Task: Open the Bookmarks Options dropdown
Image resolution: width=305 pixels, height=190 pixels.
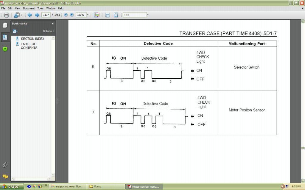Action: pos(48,31)
